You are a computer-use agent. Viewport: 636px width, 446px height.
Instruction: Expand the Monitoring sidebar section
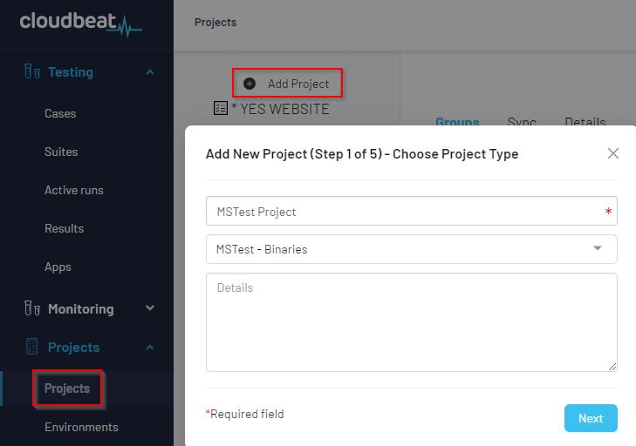(x=150, y=308)
